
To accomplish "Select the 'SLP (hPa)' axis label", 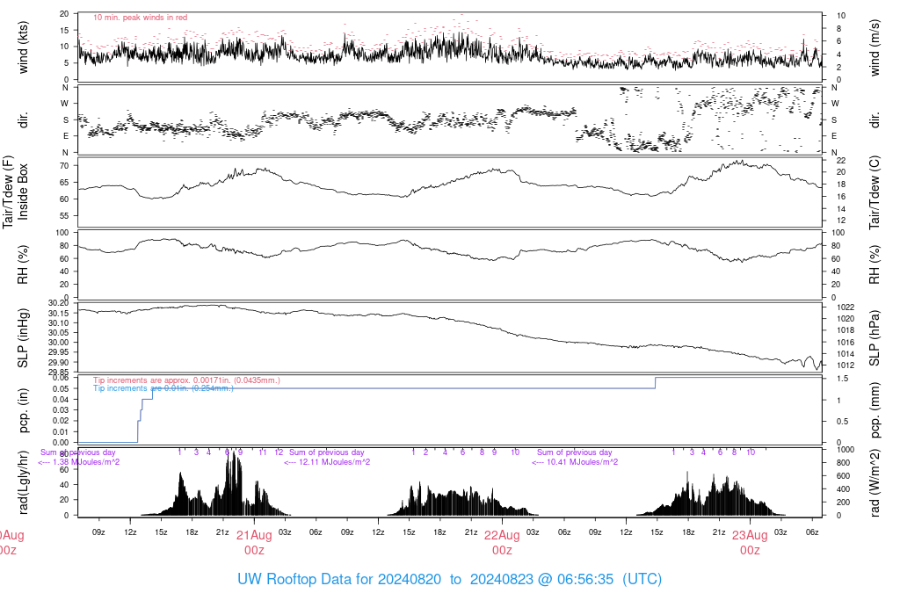I will (875, 338).
